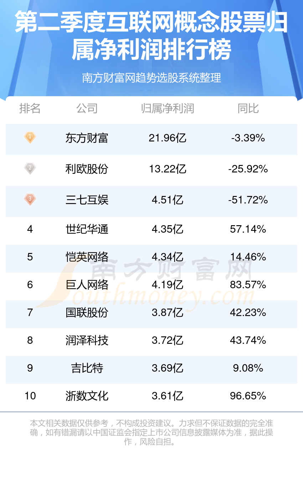Select the 排名 column header
Image resolution: width=303 pixels, height=481 pixels.
click(30, 108)
